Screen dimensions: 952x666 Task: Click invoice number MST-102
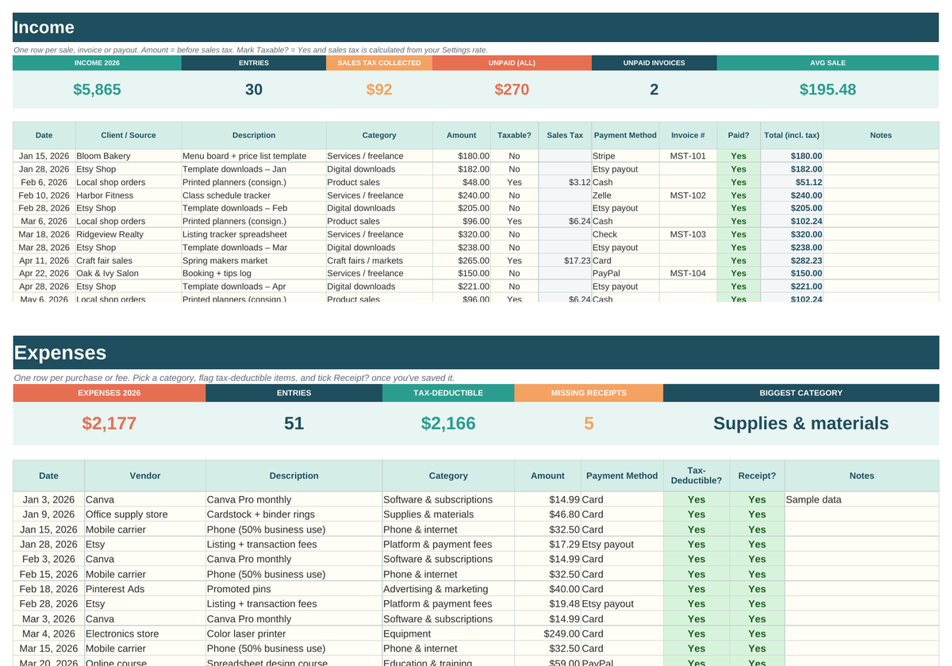688,195
